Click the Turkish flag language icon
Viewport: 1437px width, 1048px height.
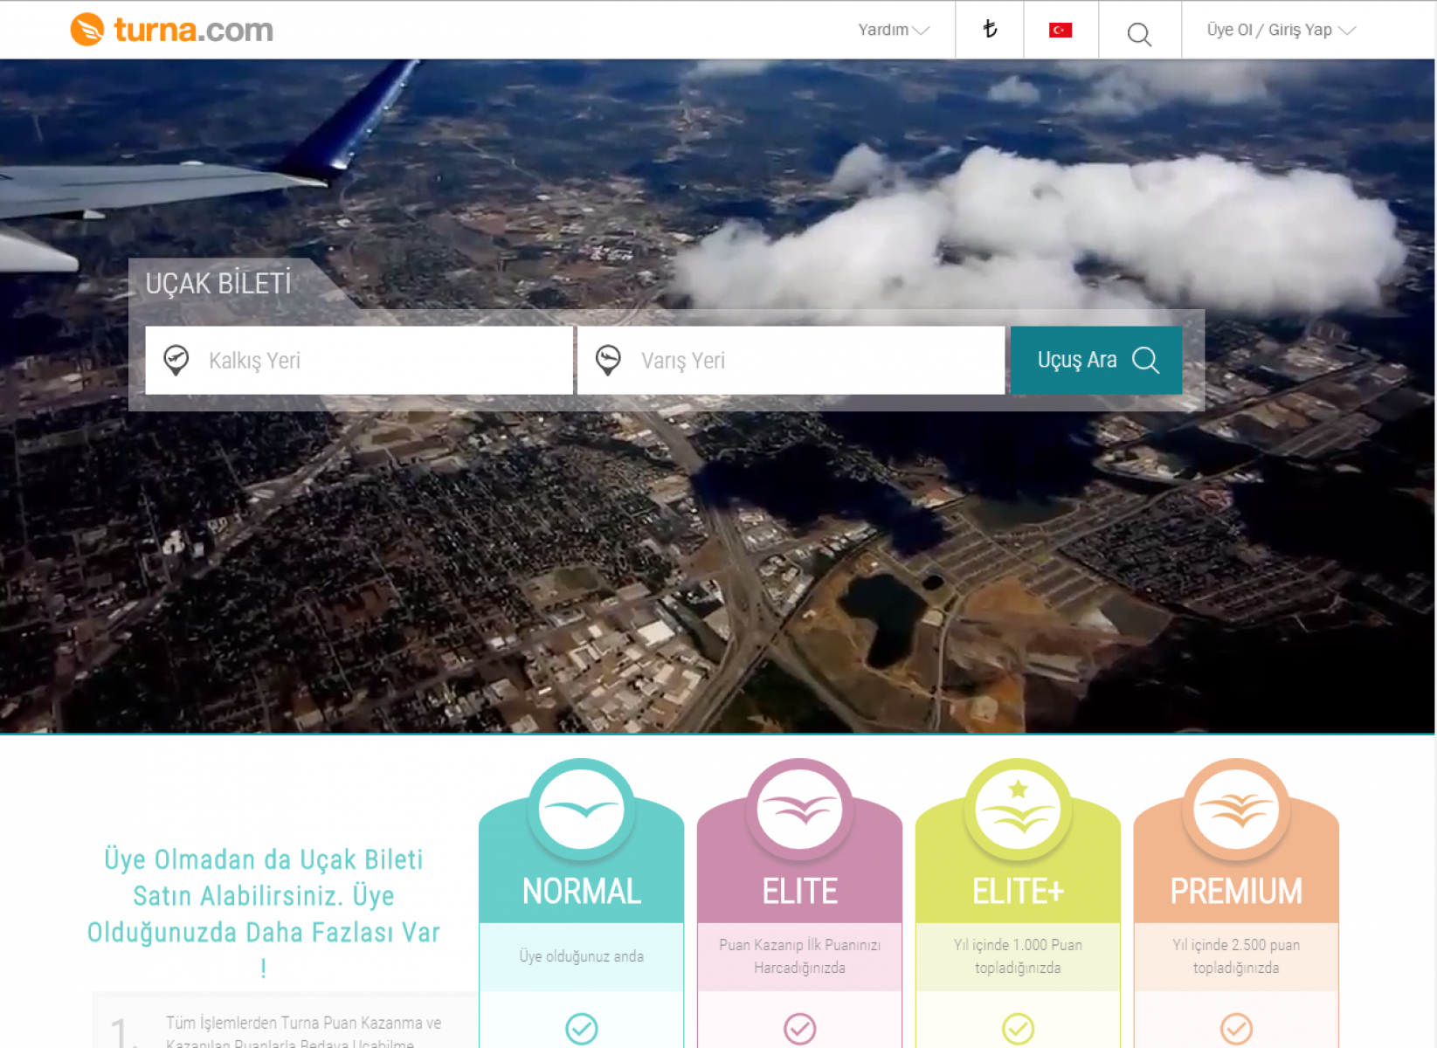click(1060, 31)
